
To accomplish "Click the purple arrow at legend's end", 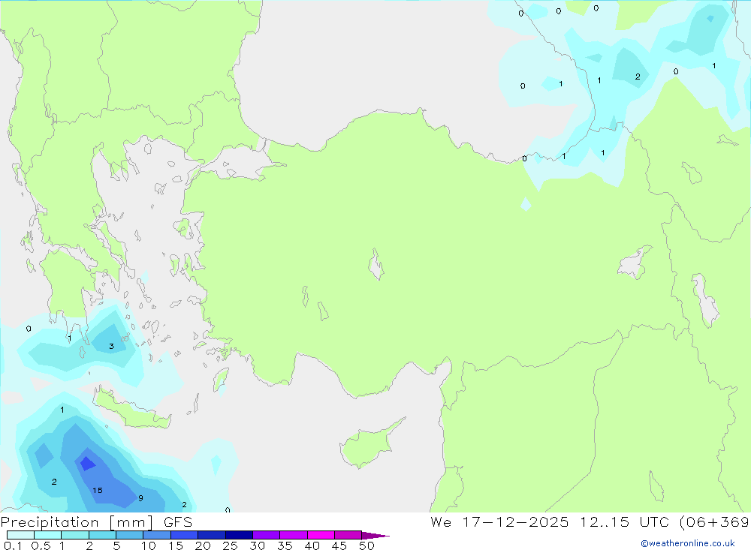I will pyautogui.click(x=375, y=535).
